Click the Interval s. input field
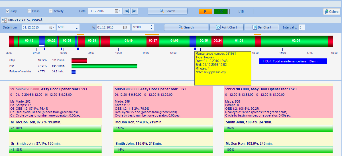The height and width of the screenshot is (157, 342). coord(301,27)
